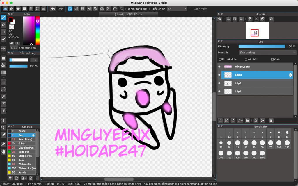Choose the Move tool
This screenshot has height=186, width=298.
(3, 49)
